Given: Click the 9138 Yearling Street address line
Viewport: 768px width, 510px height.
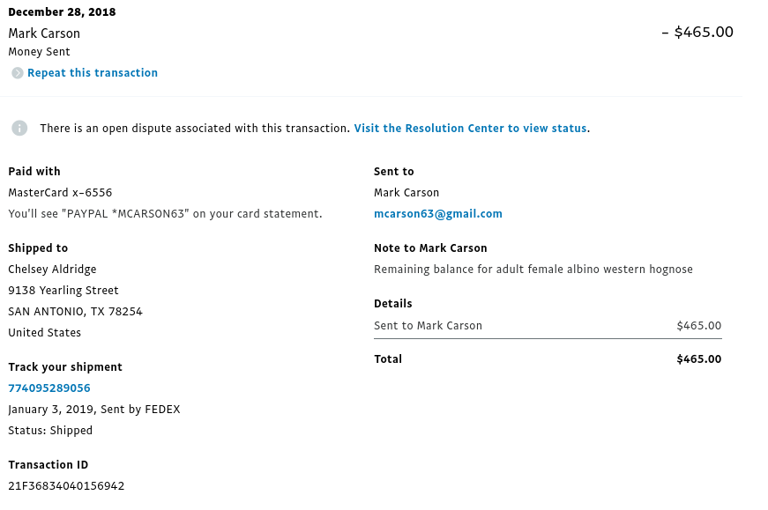Looking at the screenshot, I should click(x=63, y=291).
